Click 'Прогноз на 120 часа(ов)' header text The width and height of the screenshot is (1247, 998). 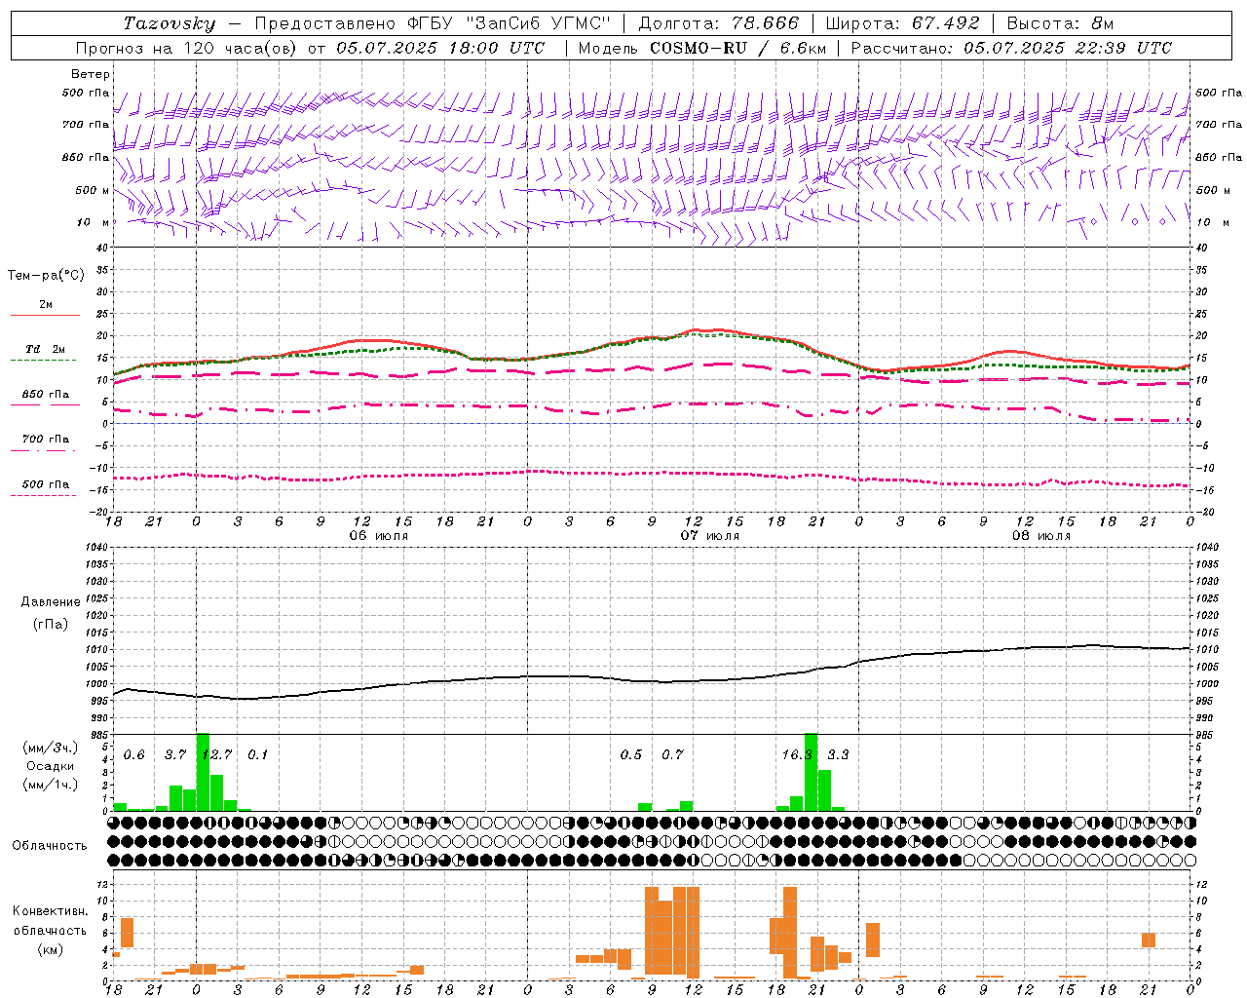pos(188,48)
